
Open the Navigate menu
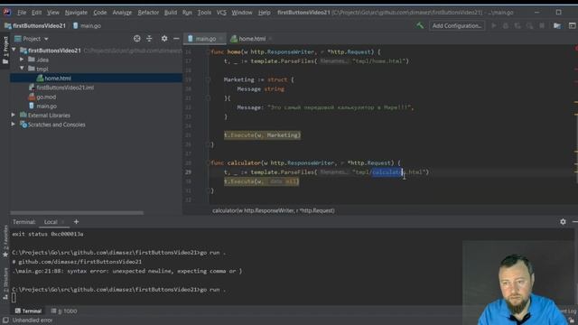tap(76, 13)
